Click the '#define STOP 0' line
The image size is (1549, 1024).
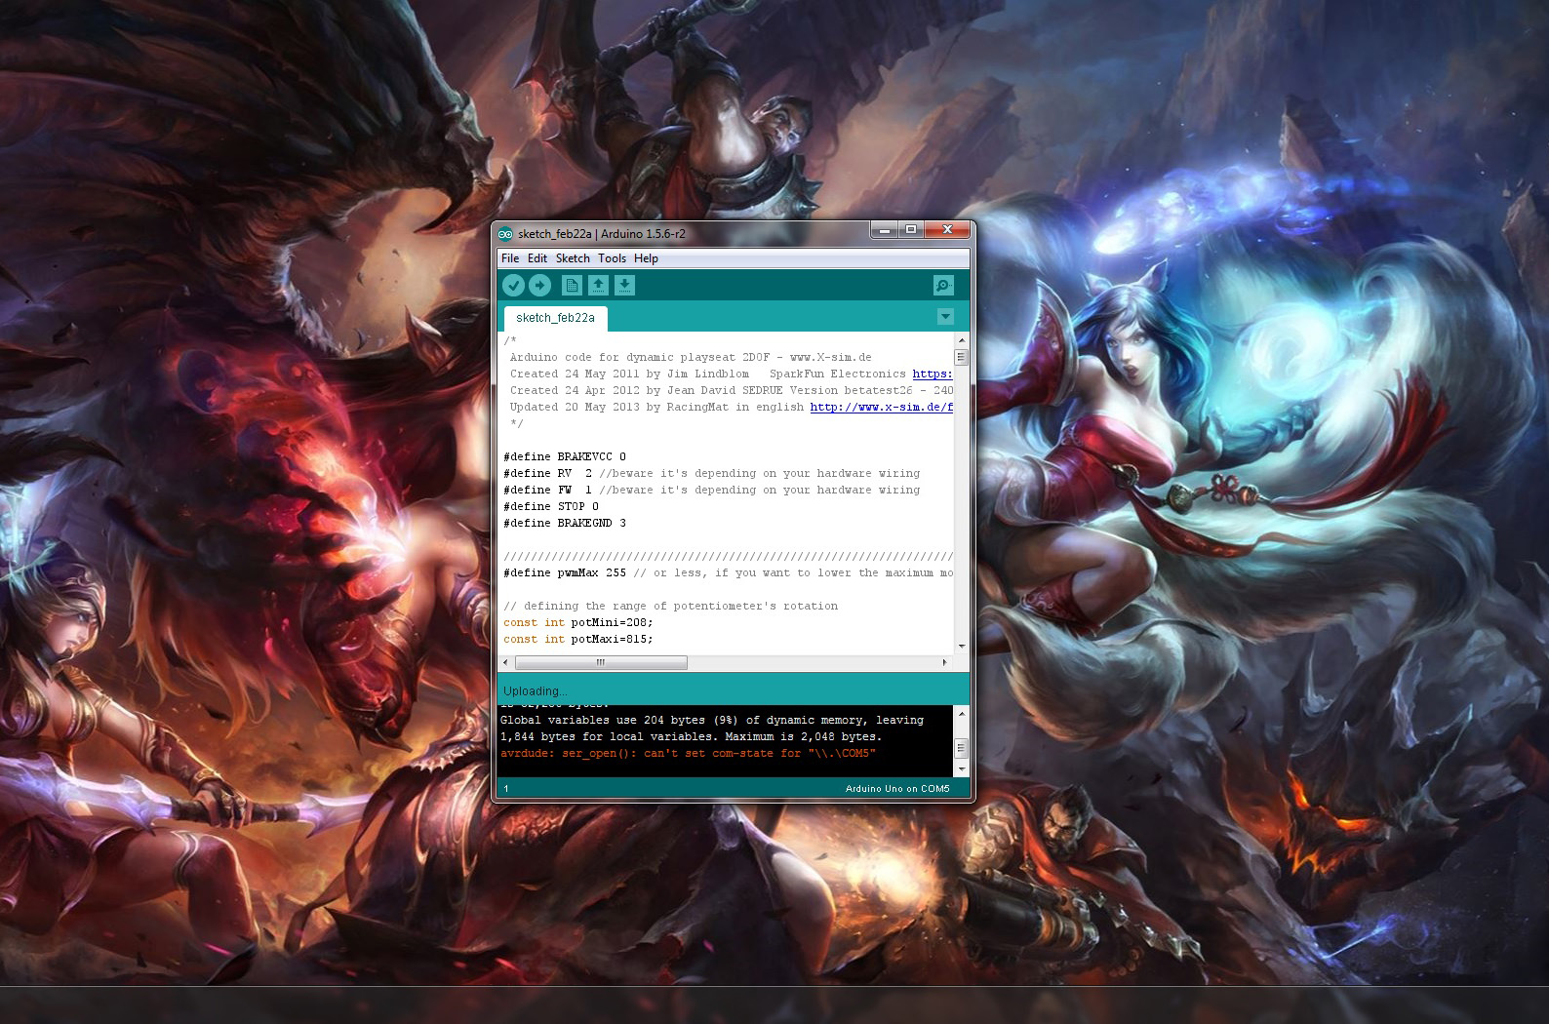[x=551, y=506]
